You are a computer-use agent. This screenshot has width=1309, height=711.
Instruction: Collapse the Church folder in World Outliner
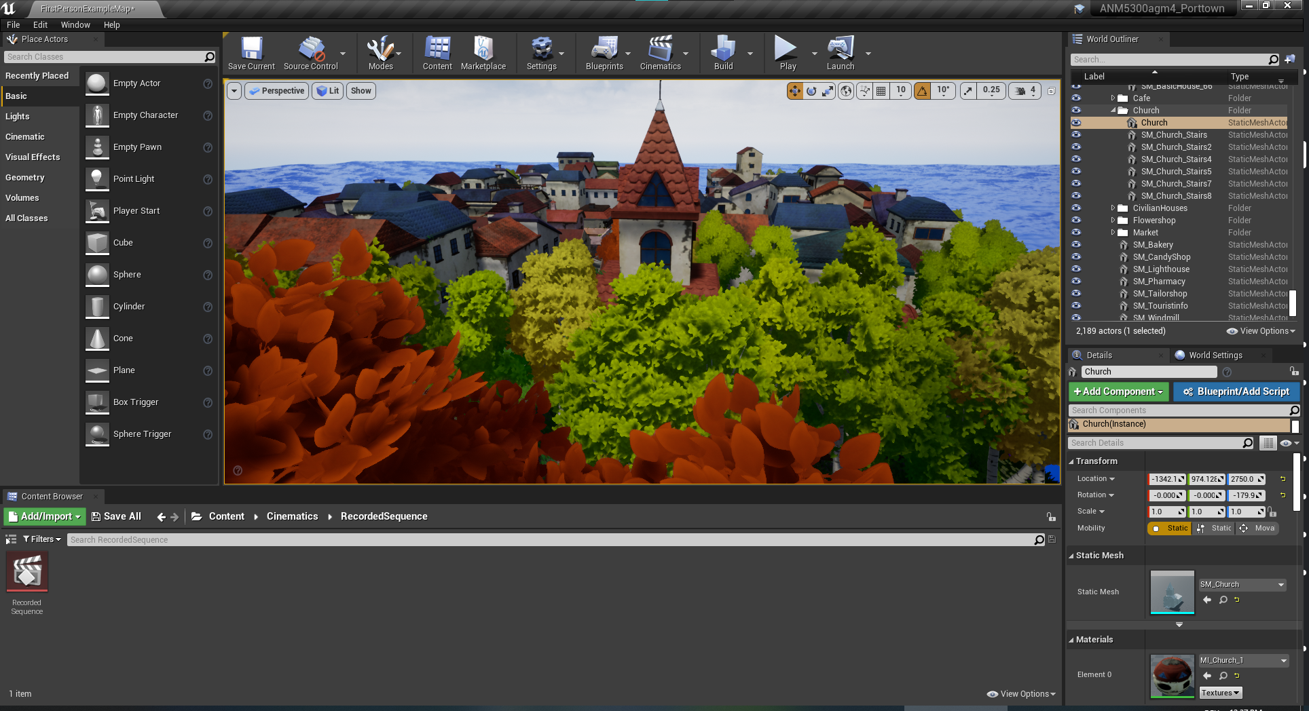pyautogui.click(x=1113, y=111)
